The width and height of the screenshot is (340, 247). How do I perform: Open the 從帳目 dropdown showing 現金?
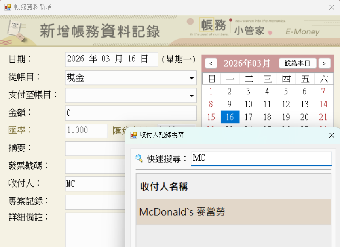pyautogui.click(x=191, y=78)
